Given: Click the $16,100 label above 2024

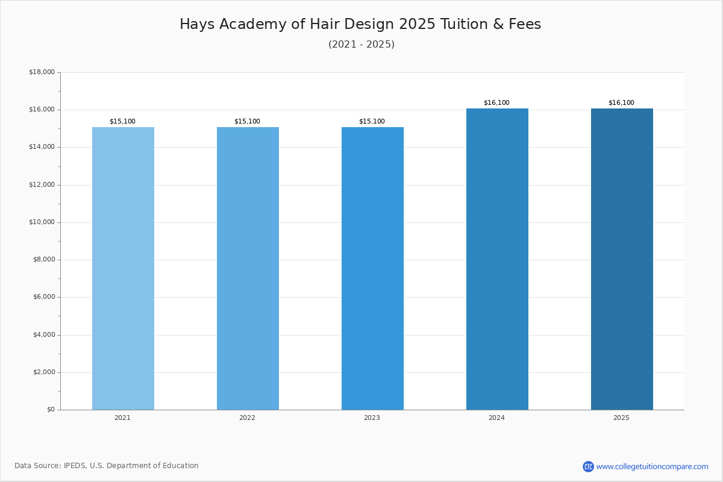Looking at the screenshot, I should click(x=496, y=102).
